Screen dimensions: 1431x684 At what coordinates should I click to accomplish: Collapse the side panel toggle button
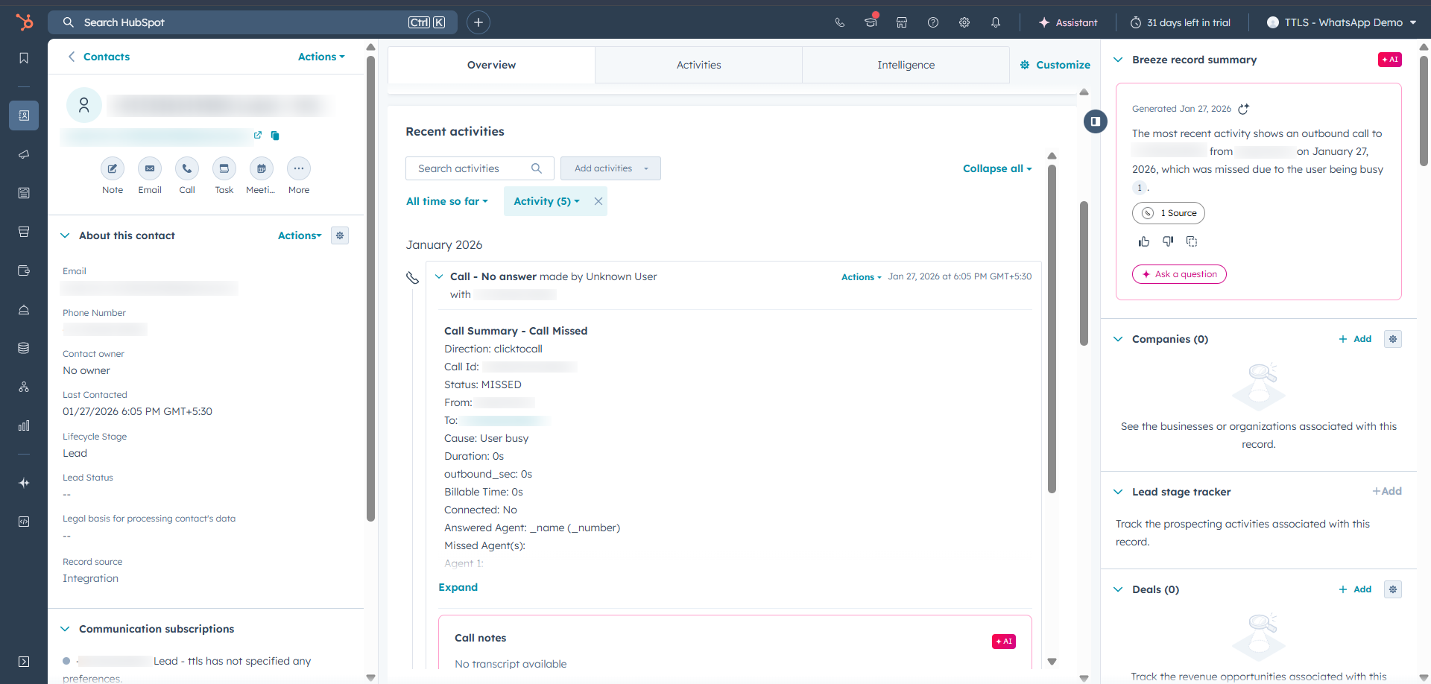(x=1095, y=121)
